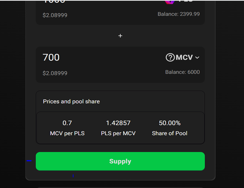Click the $2.08999 value in PLS box

(55, 15)
